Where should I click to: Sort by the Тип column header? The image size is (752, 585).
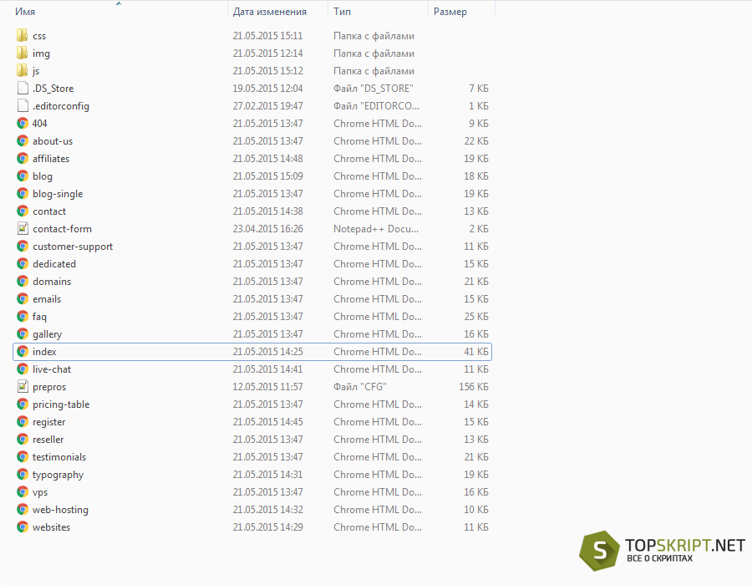(x=342, y=12)
